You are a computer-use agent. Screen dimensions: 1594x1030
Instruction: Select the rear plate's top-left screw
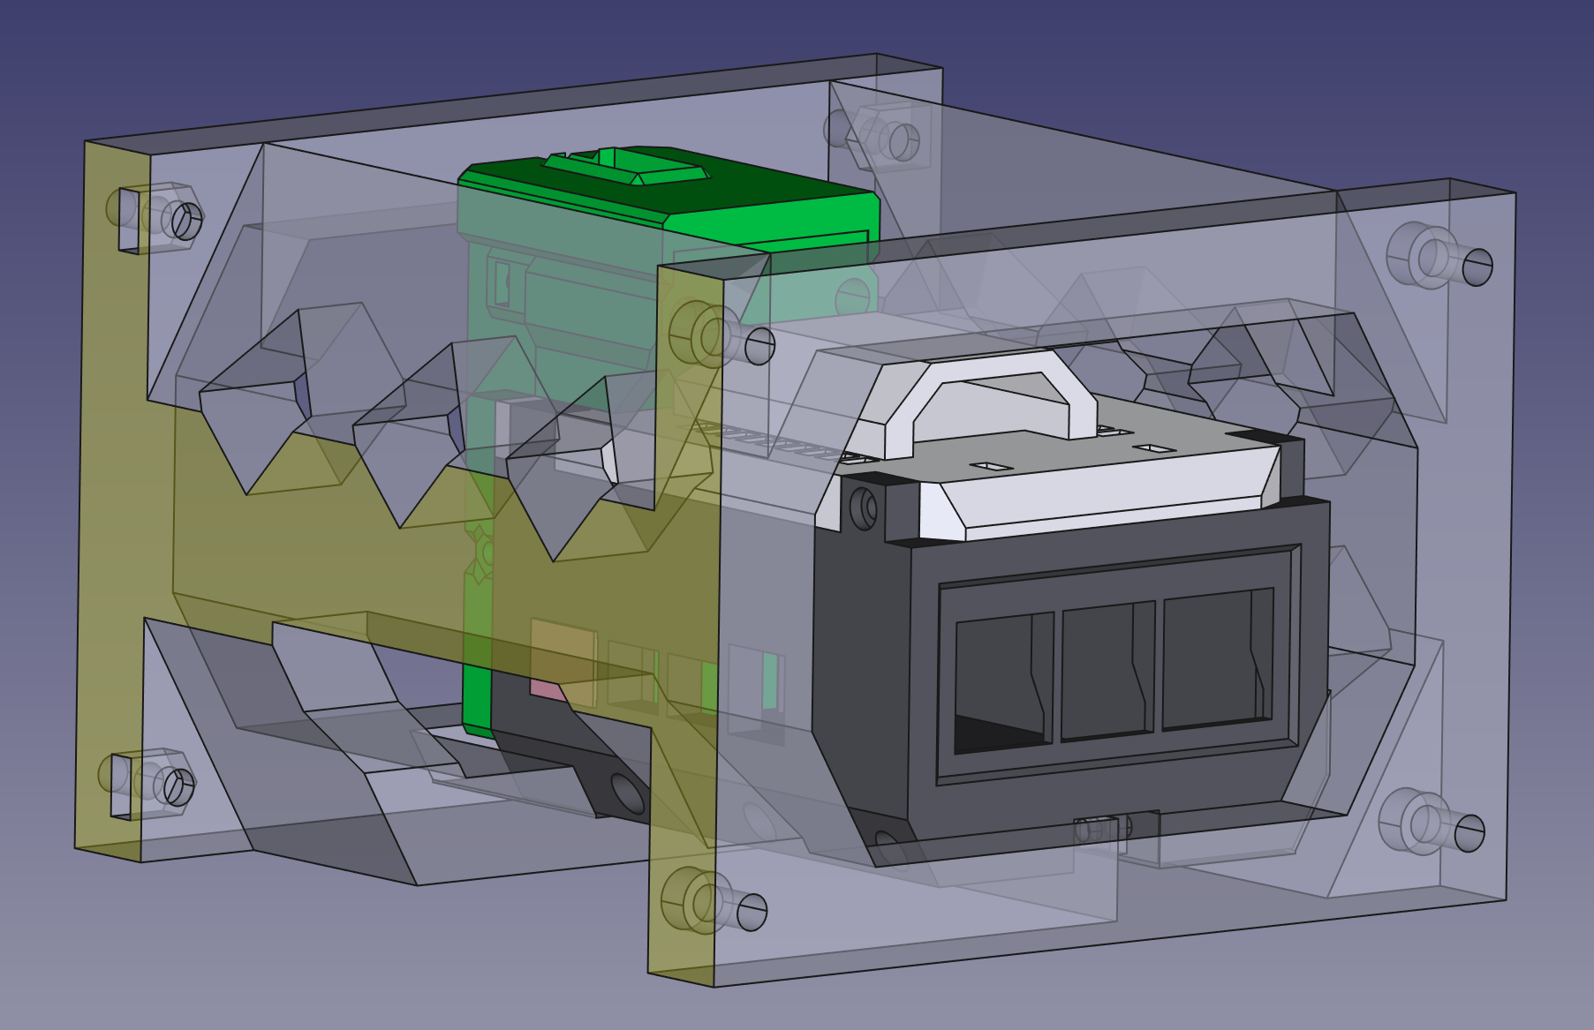[186, 221]
